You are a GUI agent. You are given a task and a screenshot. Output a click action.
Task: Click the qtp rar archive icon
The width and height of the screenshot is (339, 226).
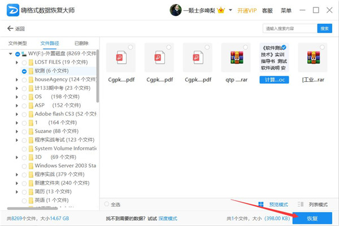236,58
